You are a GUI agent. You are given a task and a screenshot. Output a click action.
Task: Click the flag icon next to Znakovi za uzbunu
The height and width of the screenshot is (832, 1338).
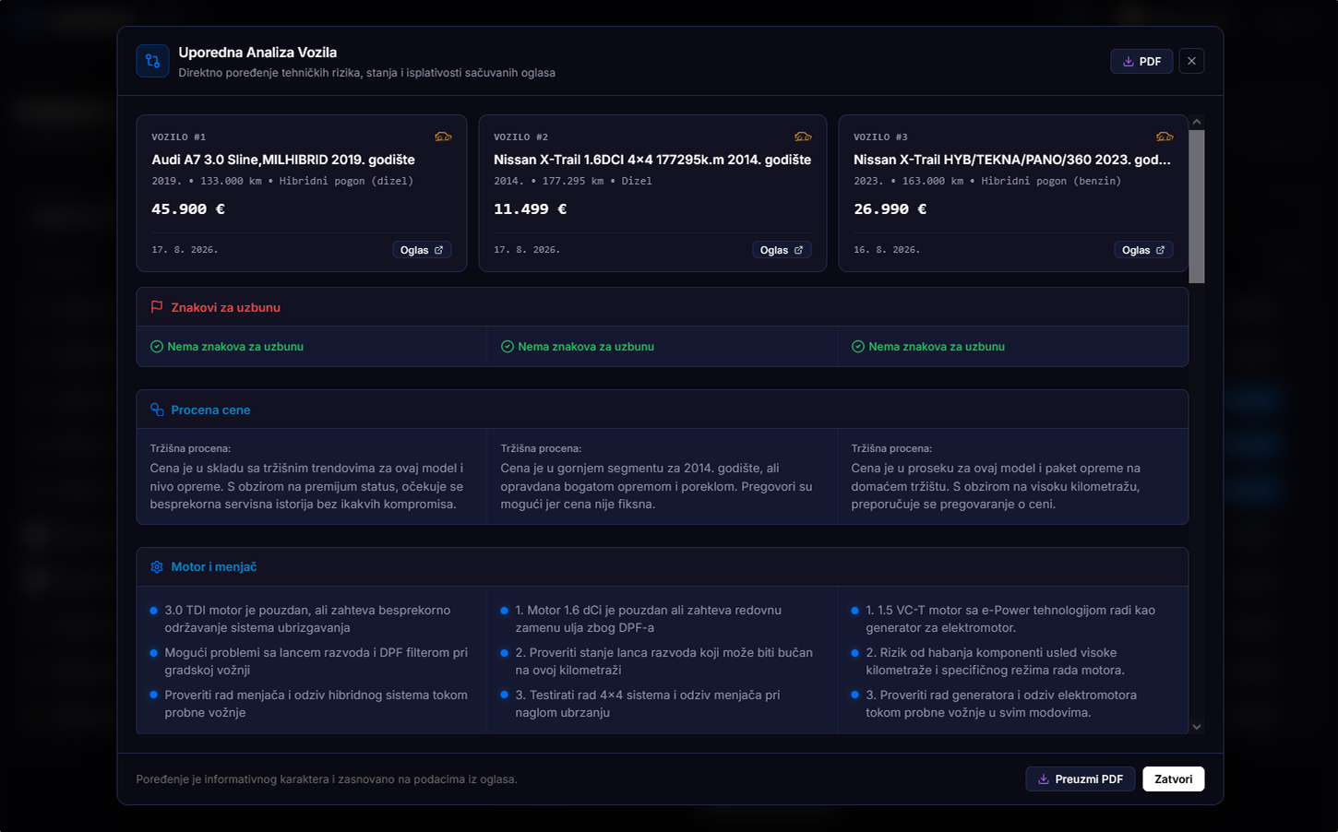pos(157,307)
